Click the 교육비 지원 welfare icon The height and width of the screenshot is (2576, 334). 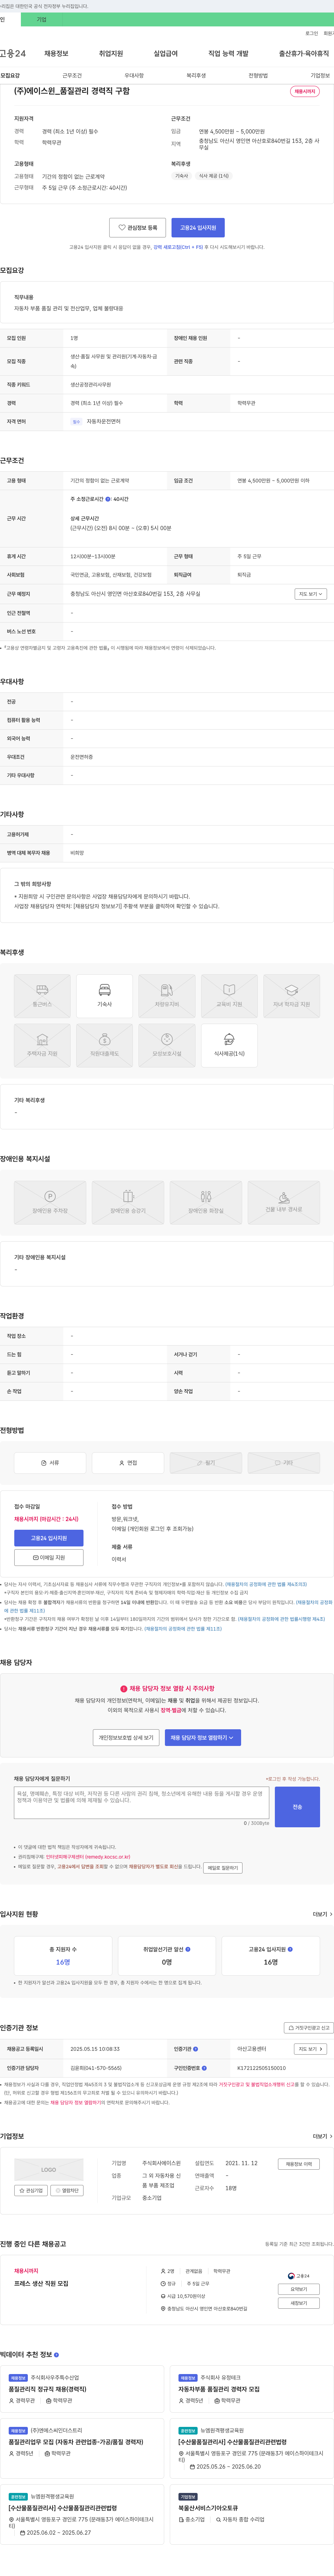coord(229,996)
